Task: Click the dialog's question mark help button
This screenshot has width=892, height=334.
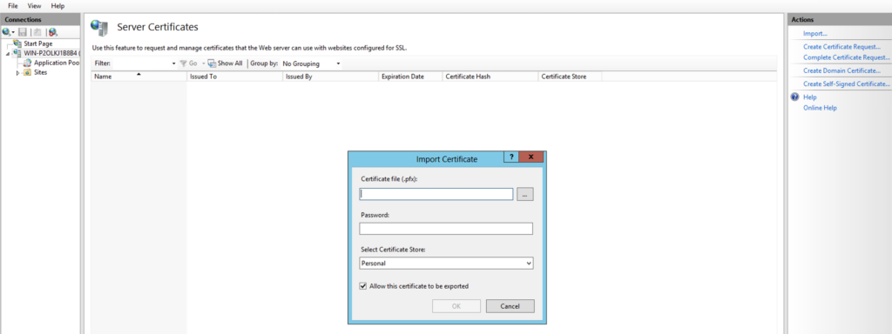Action: (511, 157)
